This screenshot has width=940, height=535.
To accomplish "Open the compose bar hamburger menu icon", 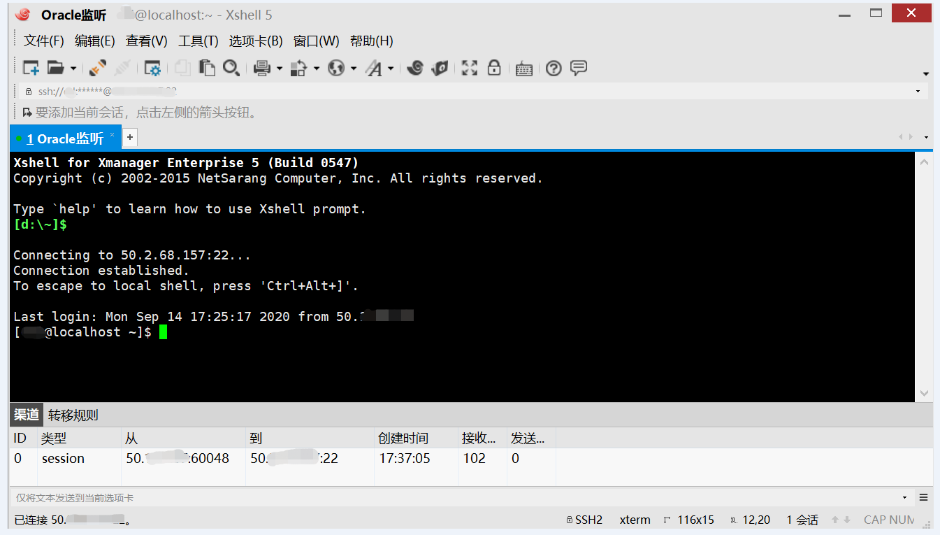I will tap(923, 498).
